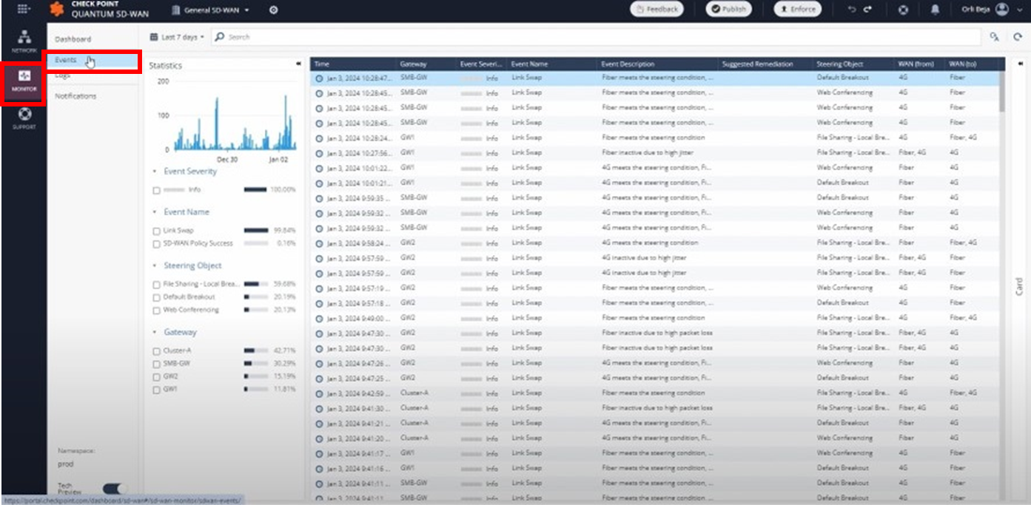Click the undo arrow in the top bar

pyautogui.click(x=852, y=10)
